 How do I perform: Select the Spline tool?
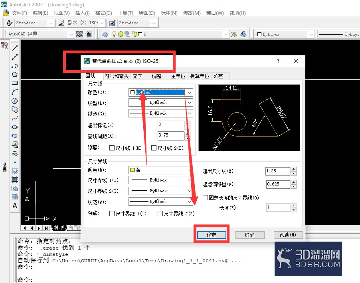tap(15, 118)
